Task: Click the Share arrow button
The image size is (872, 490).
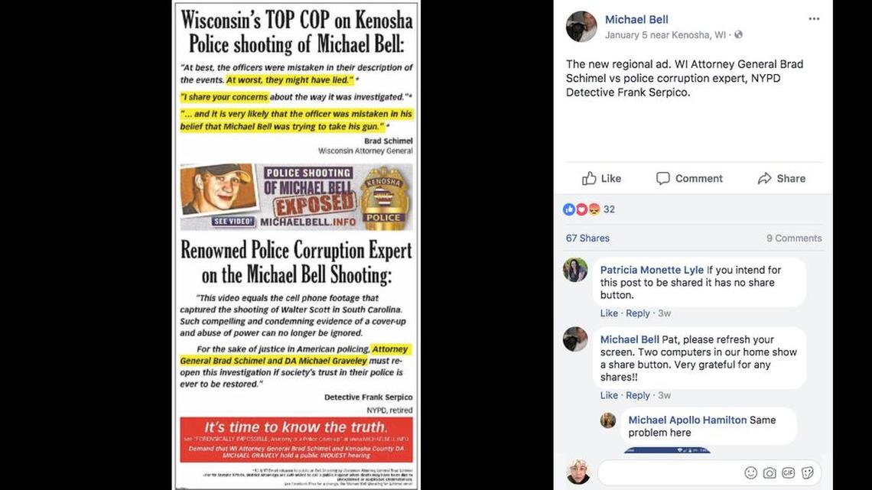Action: tap(781, 178)
